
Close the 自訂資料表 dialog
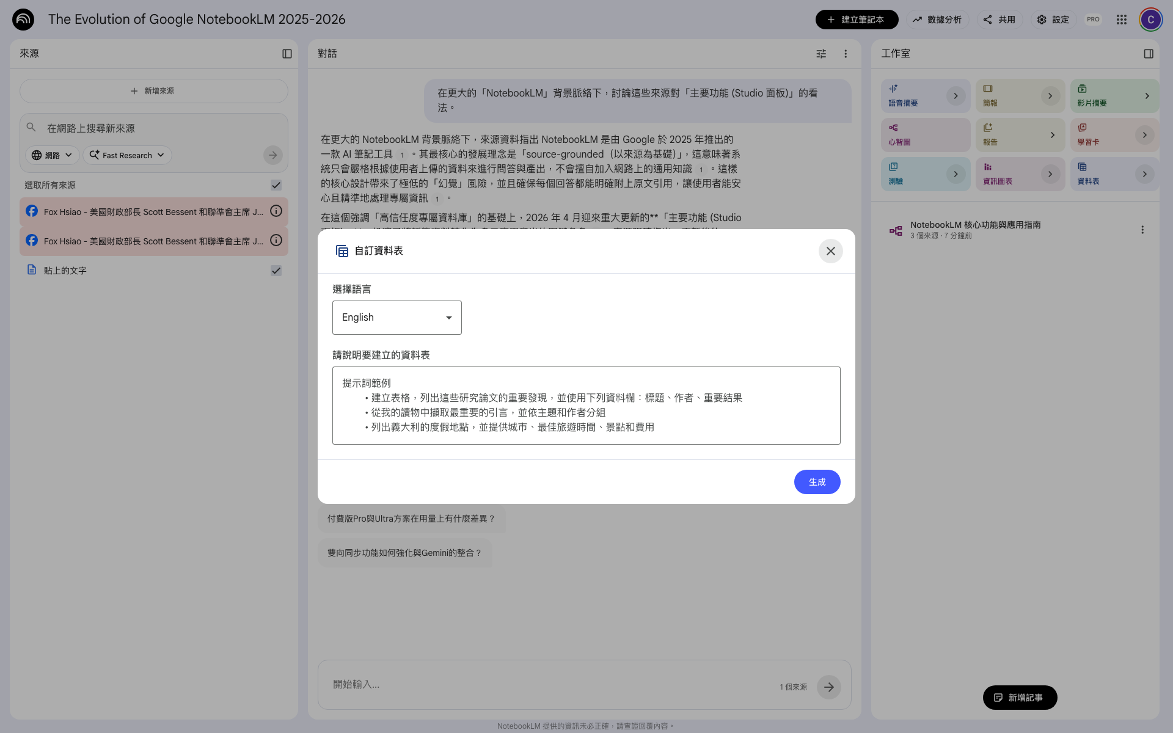point(831,251)
